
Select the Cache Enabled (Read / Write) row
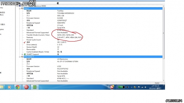point(38,52)
